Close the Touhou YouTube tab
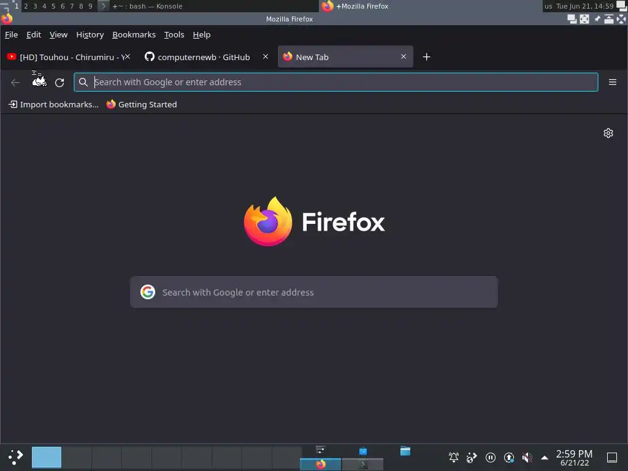Image resolution: width=628 pixels, height=471 pixels. tap(128, 56)
